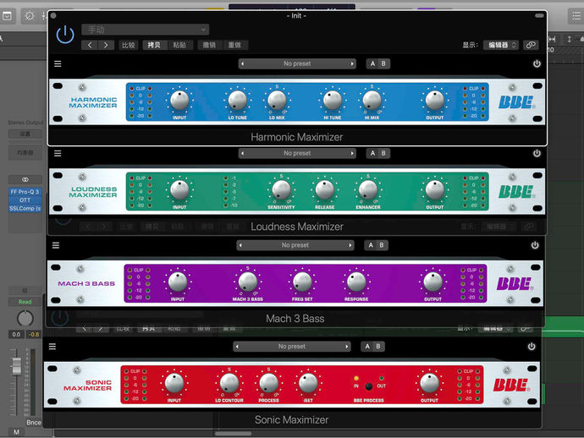Go to next preset in Harmonic Maximizer
The height and width of the screenshot is (438, 584).
(x=352, y=63)
